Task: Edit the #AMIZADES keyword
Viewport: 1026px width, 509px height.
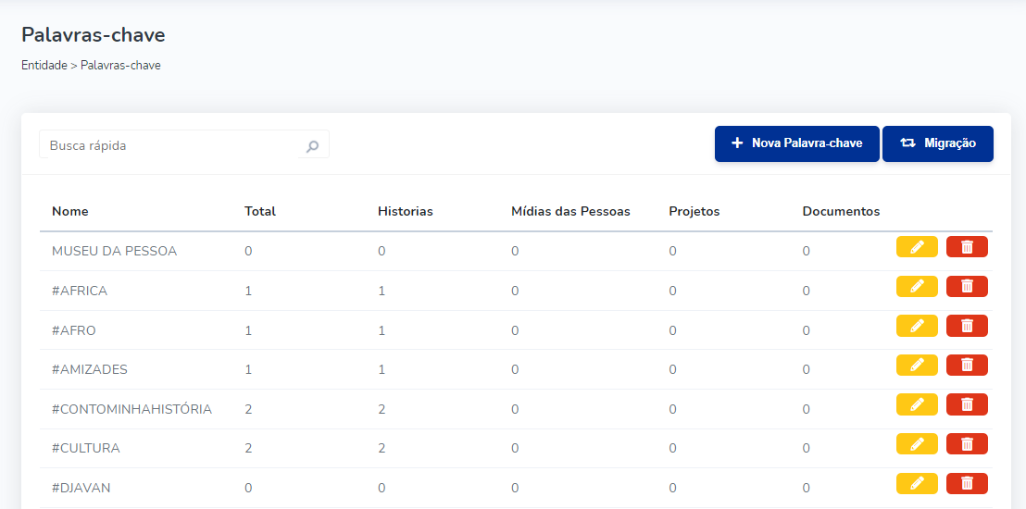Action: pyautogui.click(x=917, y=365)
